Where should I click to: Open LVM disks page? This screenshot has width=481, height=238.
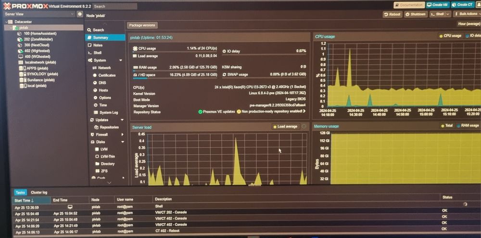(104, 149)
